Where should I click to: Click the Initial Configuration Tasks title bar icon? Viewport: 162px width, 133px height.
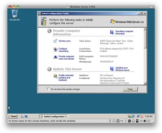coord(40,13)
